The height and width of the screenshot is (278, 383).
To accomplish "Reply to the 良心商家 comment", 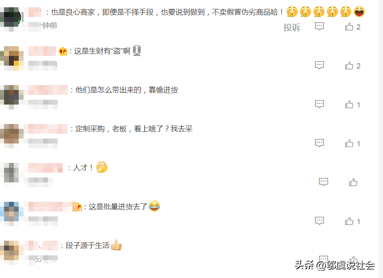I will pos(319,26).
